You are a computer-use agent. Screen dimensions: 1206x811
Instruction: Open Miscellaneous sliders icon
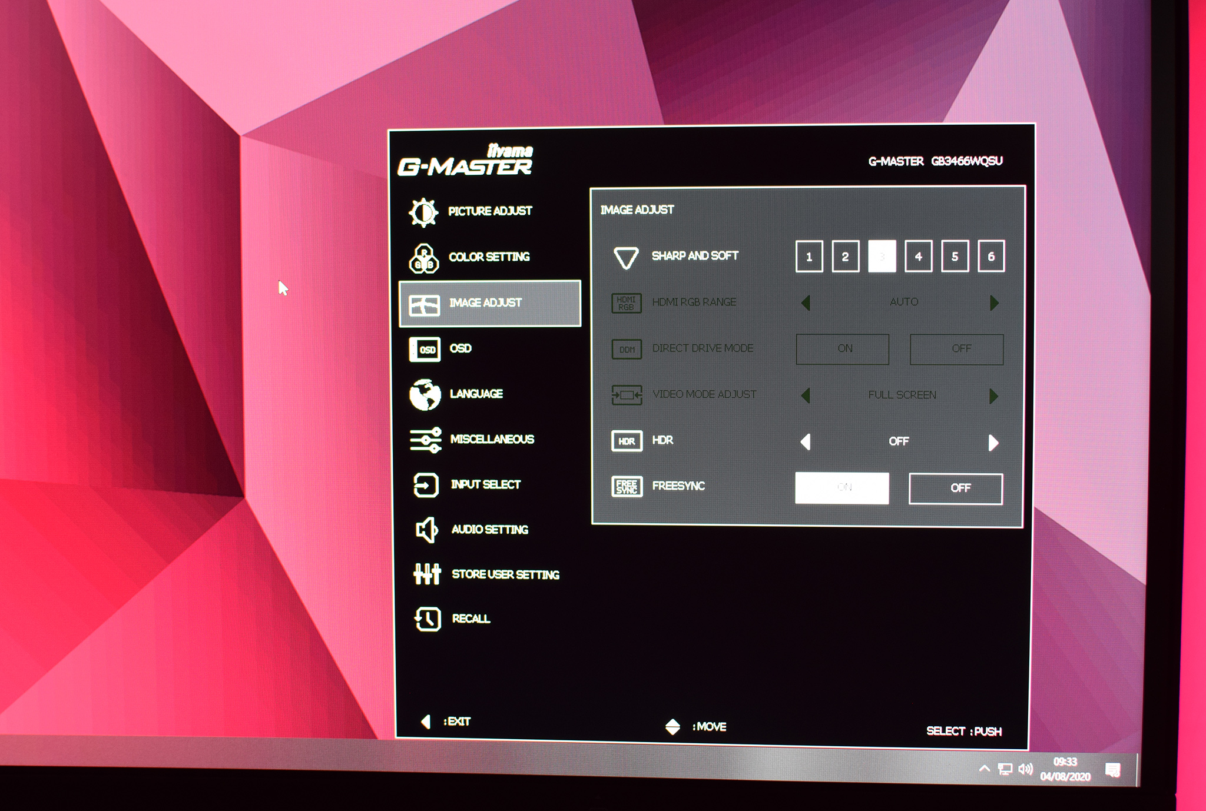point(425,440)
